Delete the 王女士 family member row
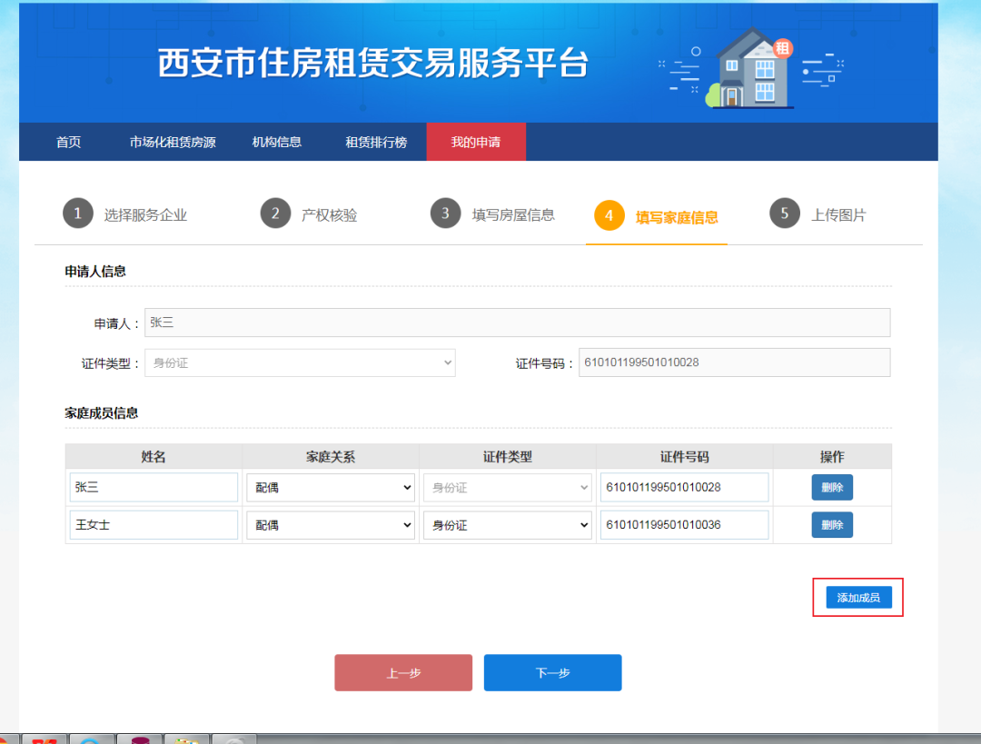This screenshot has width=981, height=744. point(832,525)
